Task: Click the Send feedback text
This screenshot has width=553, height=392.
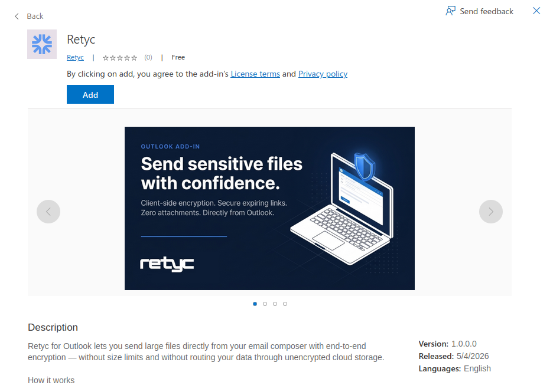Action: [486, 12]
